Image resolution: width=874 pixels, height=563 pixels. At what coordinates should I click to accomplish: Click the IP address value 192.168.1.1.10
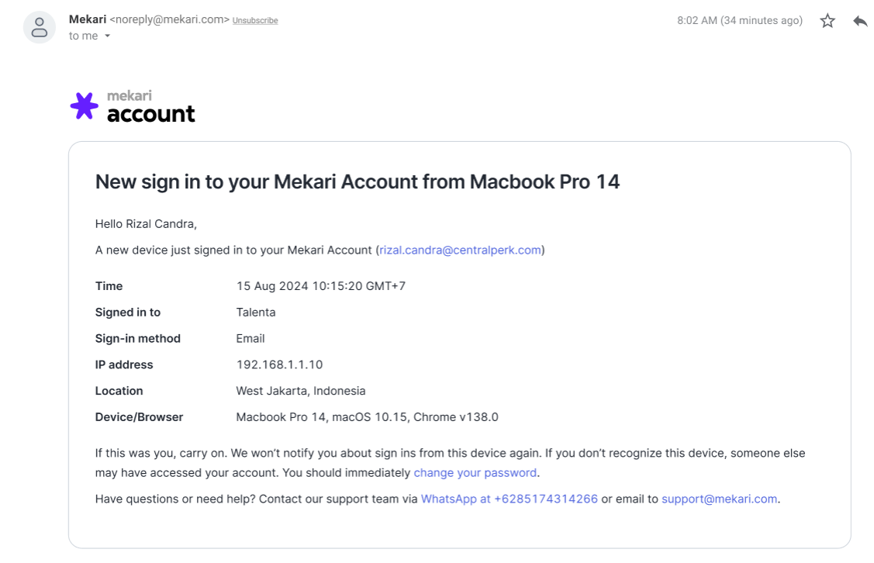click(x=279, y=364)
